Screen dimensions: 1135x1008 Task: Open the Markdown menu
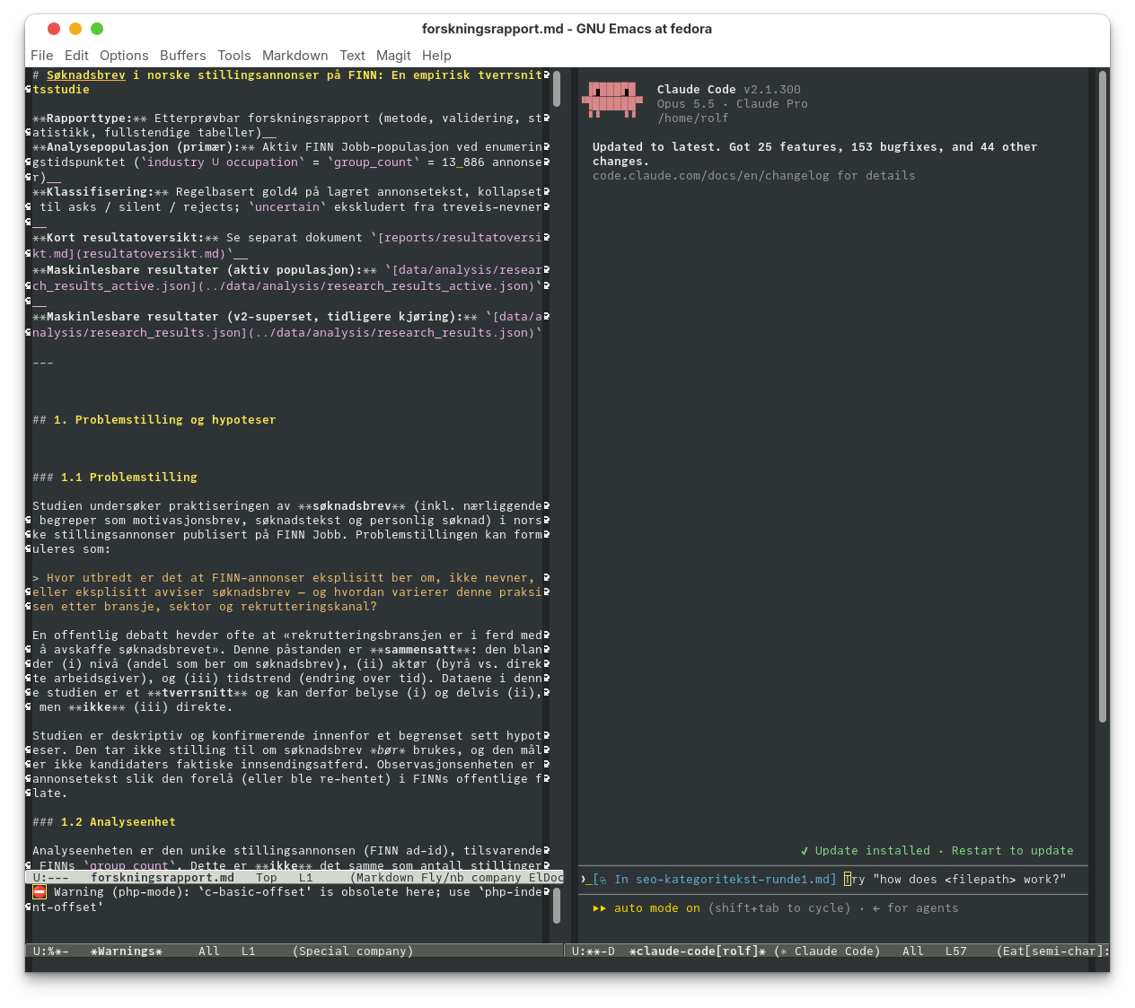pyautogui.click(x=295, y=56)
